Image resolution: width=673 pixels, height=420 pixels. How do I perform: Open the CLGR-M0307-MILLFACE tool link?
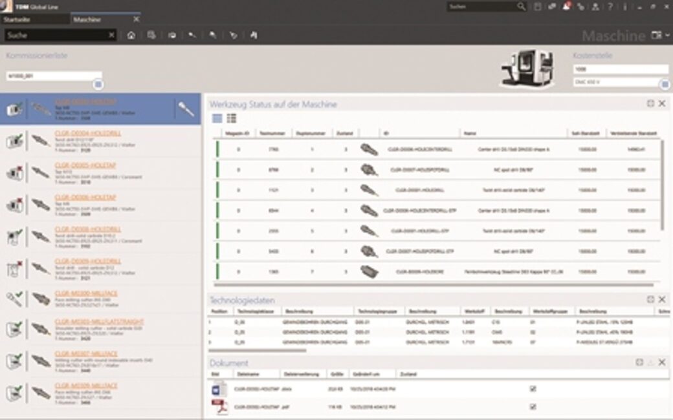tap(77, 354)
